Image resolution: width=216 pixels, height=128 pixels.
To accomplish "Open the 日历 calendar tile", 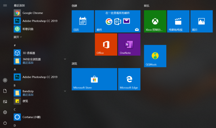I will coord(83,21).
